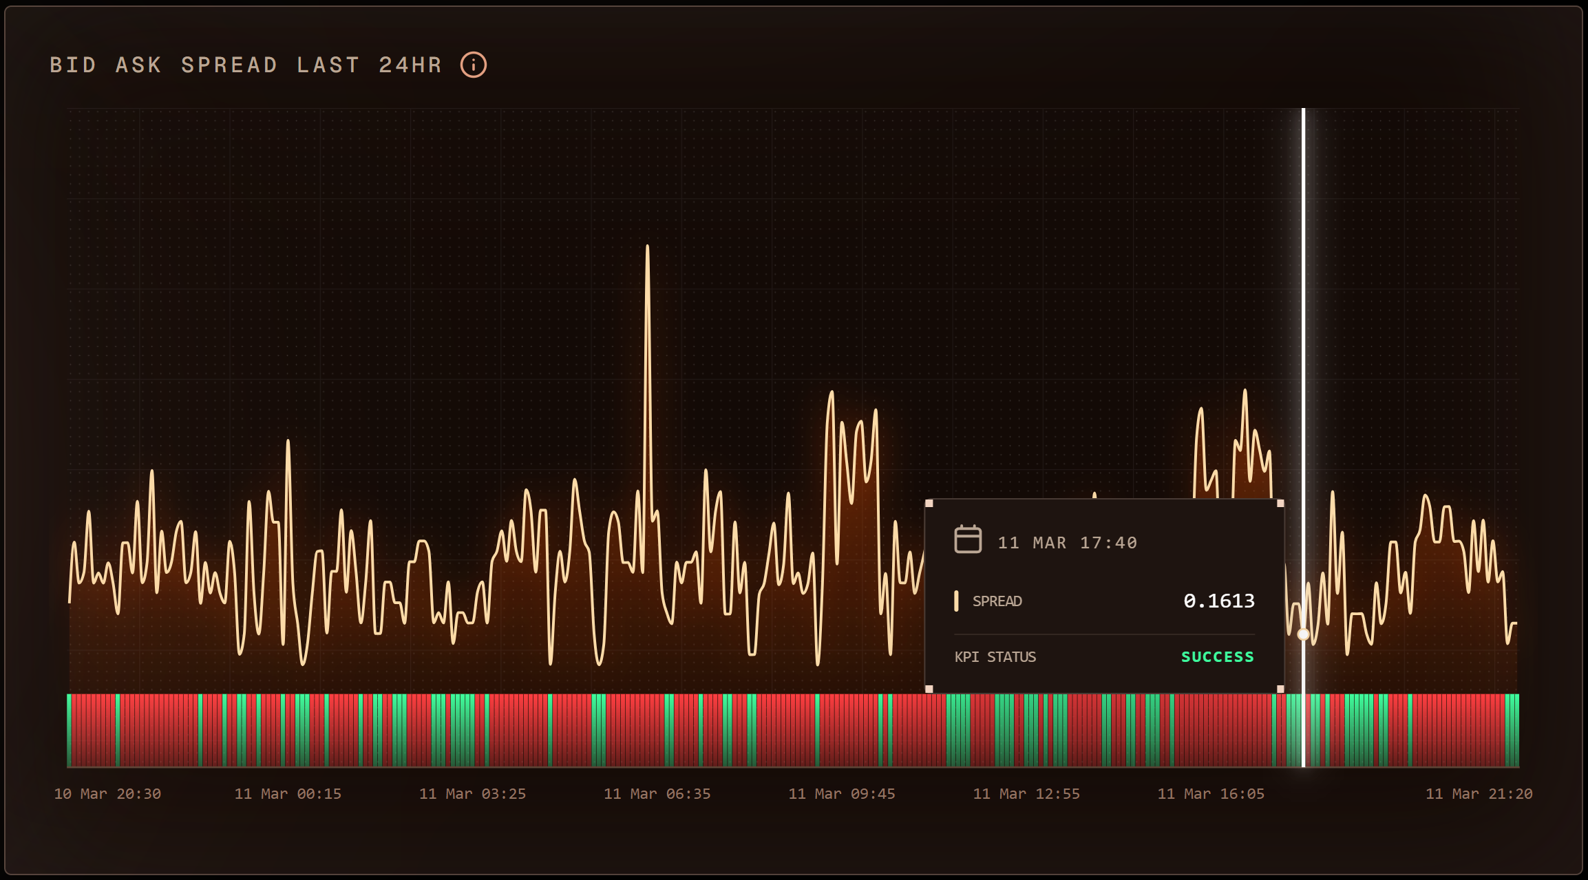Click the 0.1613 spread value
Screen dimensions: 1588x880
pyautogui.click(x=1218, y=601)
